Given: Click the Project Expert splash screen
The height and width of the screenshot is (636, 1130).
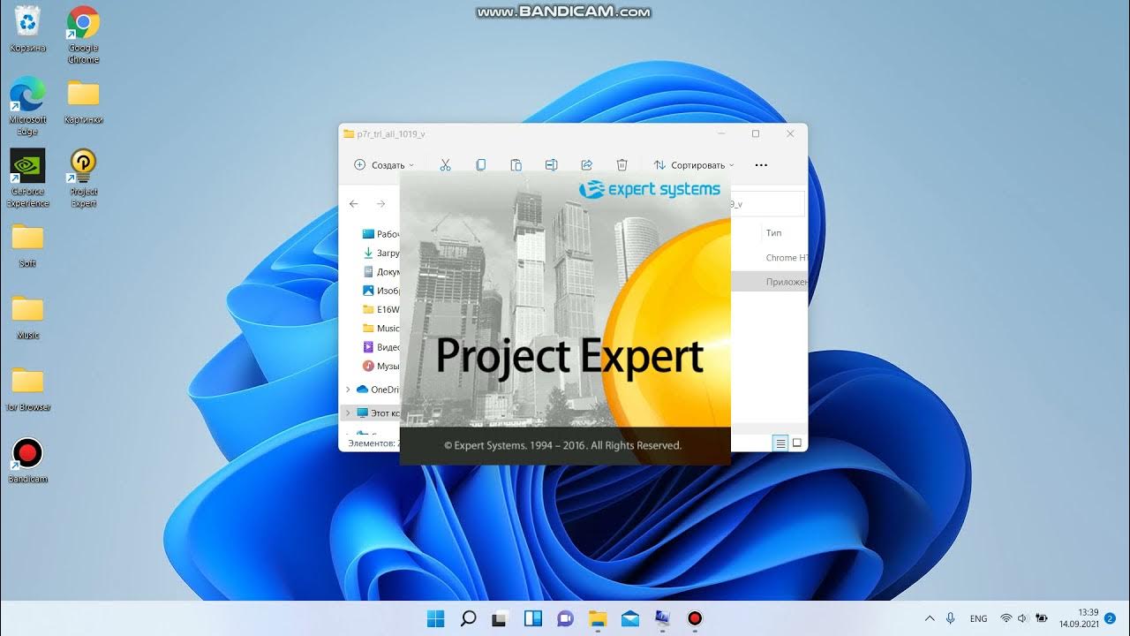Looking at the screenshot, I should pos(565,318).
